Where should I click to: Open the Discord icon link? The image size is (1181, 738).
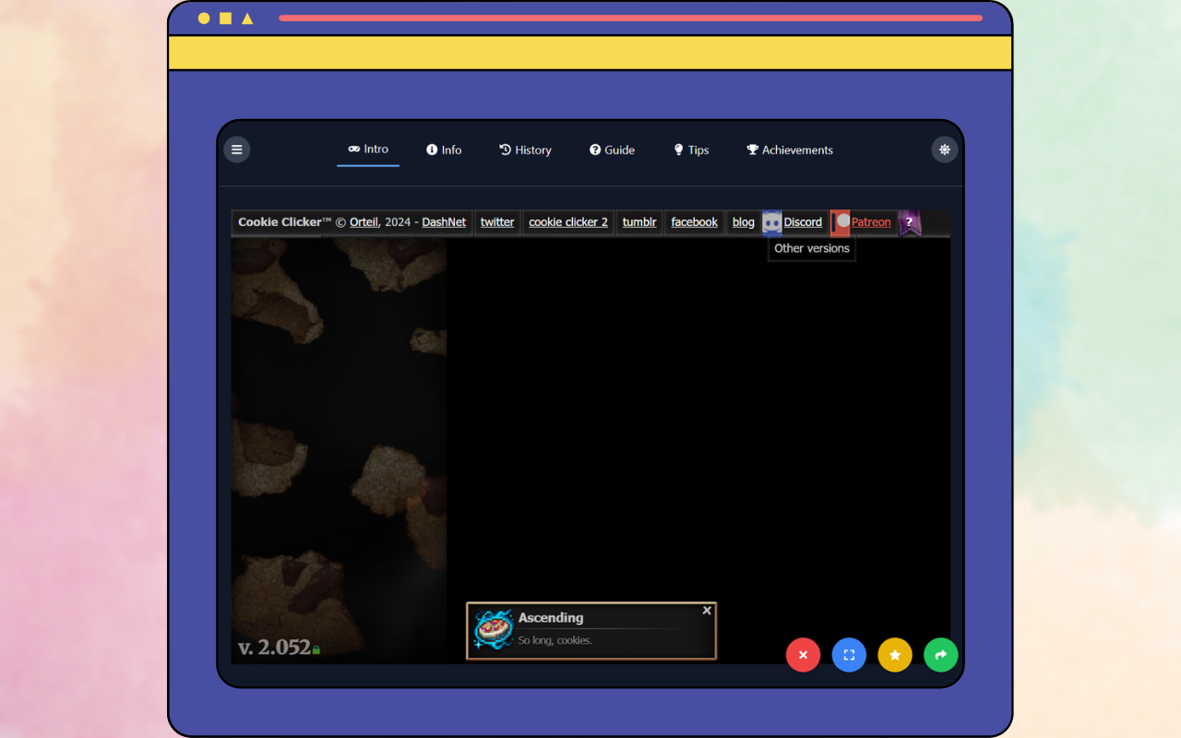coord(771,222)
